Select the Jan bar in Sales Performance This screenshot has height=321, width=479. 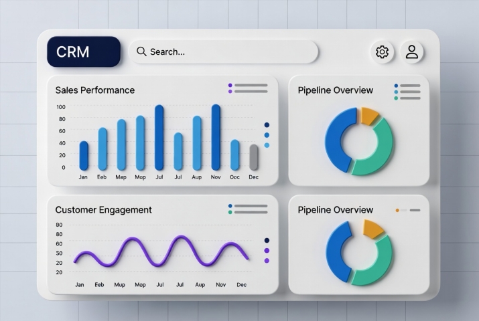[84, 155]
